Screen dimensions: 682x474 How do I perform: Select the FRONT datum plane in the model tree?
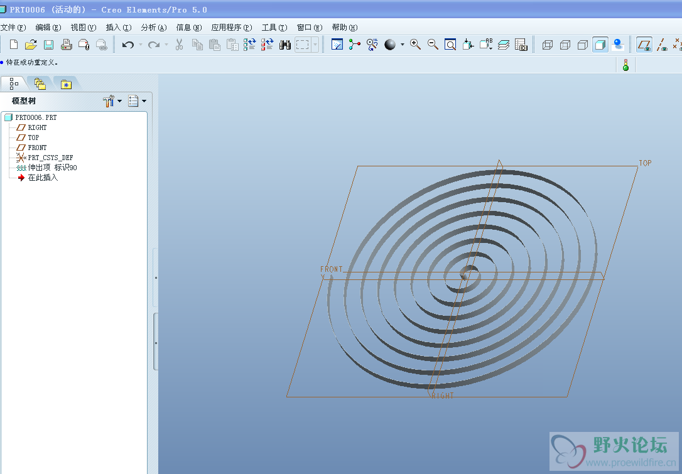(37, 148)
